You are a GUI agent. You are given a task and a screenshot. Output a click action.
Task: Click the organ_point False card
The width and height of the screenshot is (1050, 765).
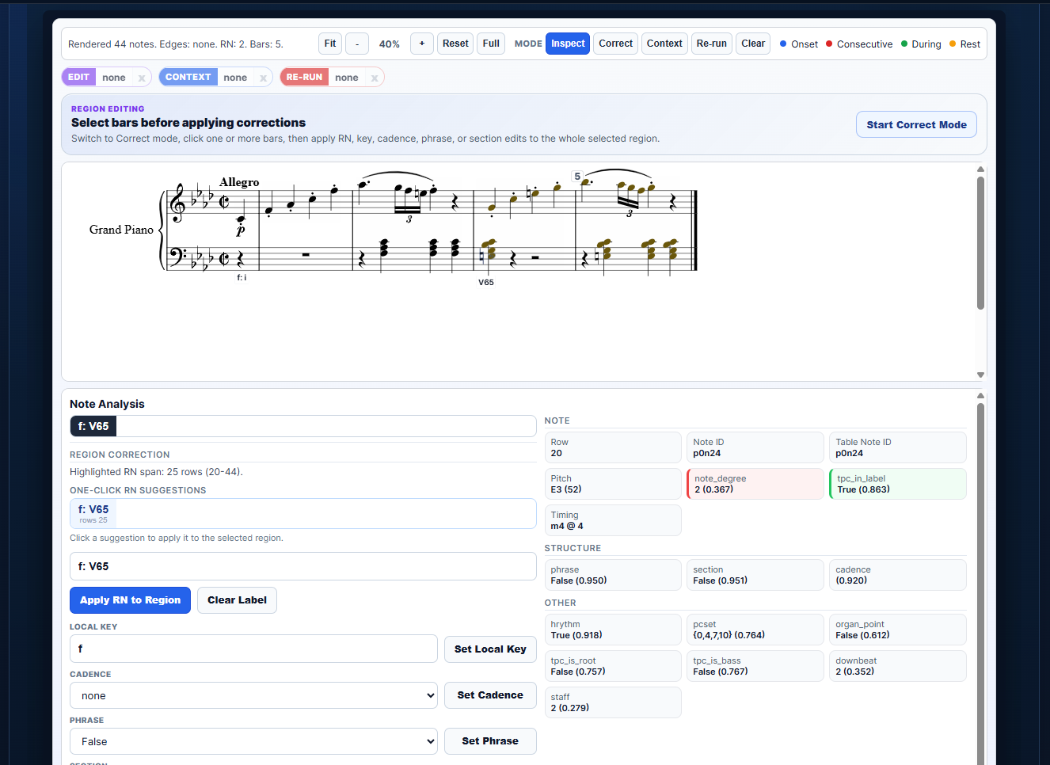tap(898, 630)
